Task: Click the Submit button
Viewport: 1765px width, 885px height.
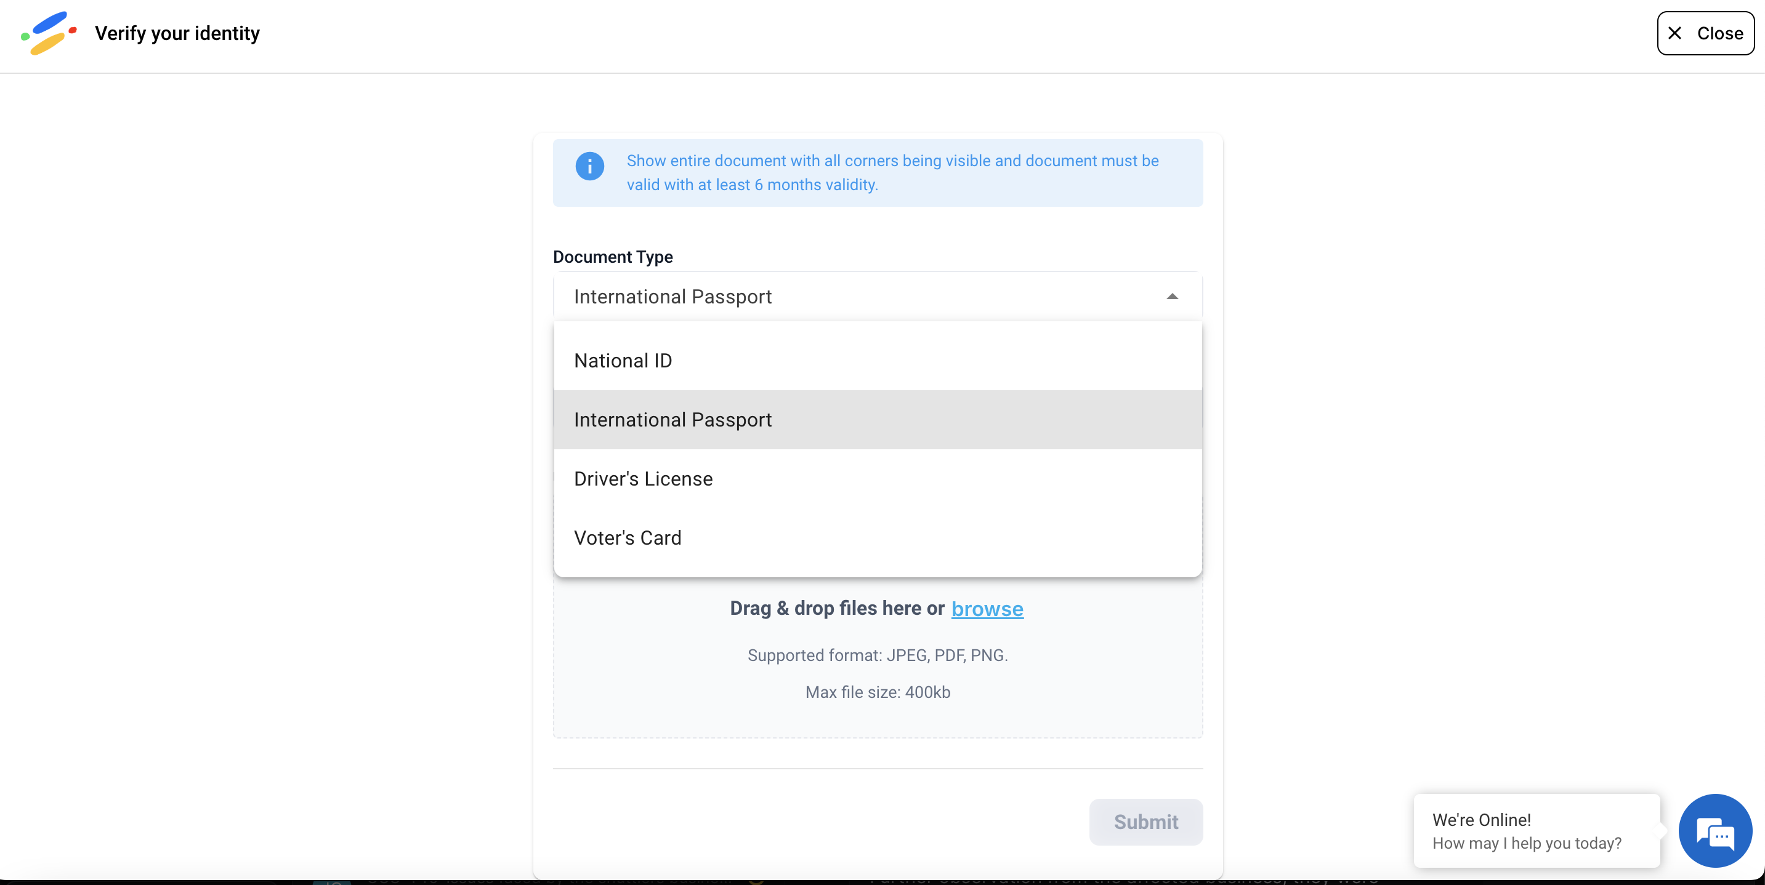Action: pyautogui.click(x=1145, y=821)
